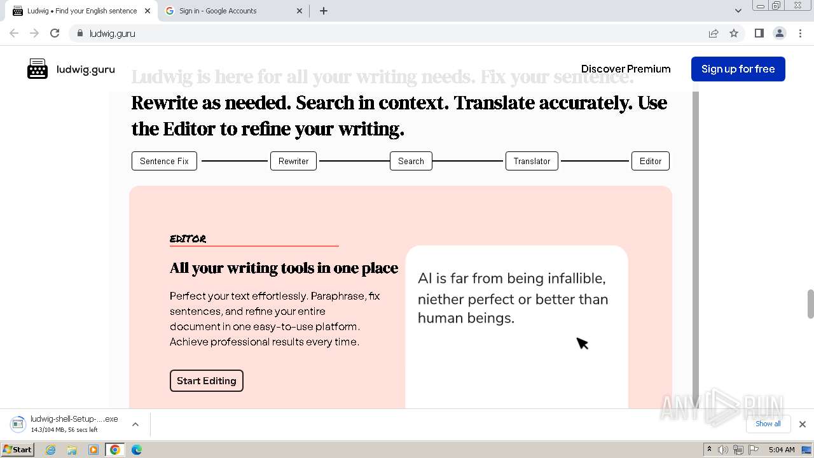Click the sample text about AI being infallible
The height and width of the screenshot is (458, 814).
pyautogui.click(x=513, y=298)
